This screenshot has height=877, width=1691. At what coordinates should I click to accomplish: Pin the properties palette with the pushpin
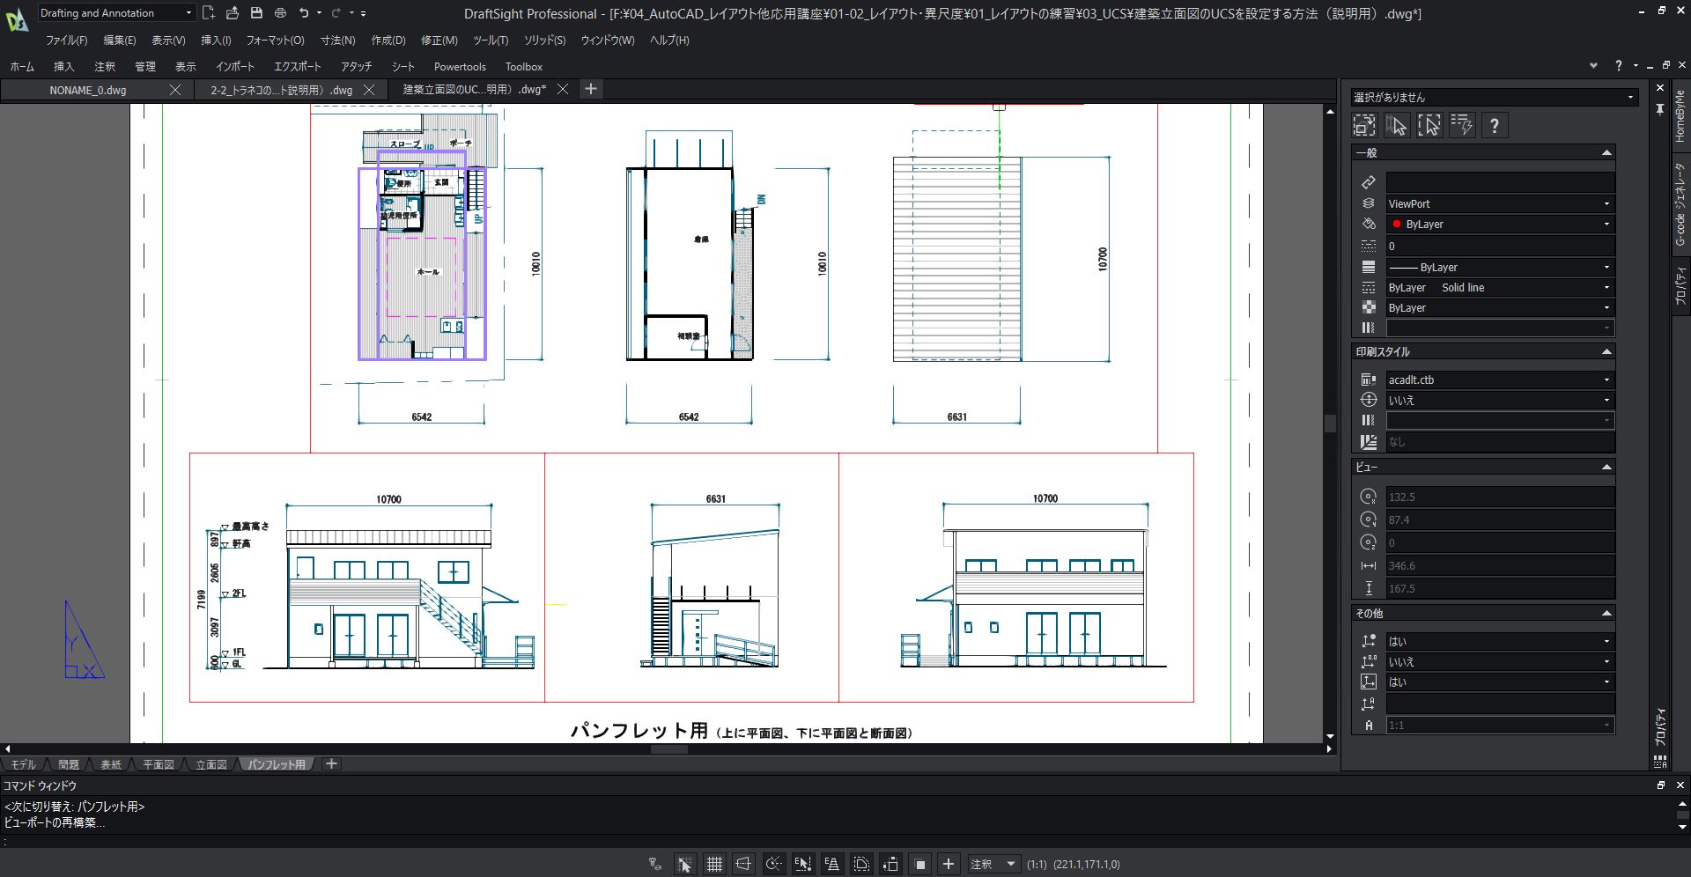(x=1659, y=109)
